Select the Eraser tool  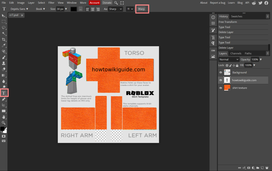[3, 69]
